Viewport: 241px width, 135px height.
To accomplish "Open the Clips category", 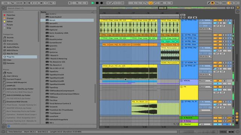I will [9, 60].
